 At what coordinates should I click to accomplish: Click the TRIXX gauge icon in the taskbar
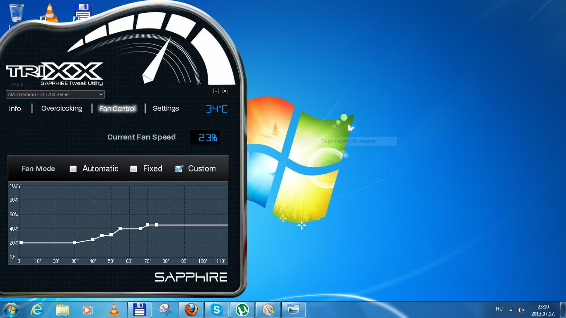(268, 310)
